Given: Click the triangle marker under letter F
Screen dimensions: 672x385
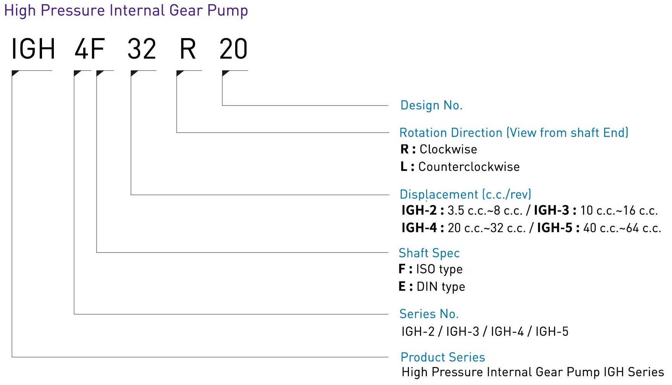Looking at the screenshot, I should pos(99,73).
